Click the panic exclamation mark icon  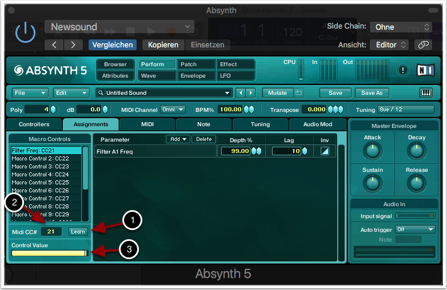(x=403, y=70)
